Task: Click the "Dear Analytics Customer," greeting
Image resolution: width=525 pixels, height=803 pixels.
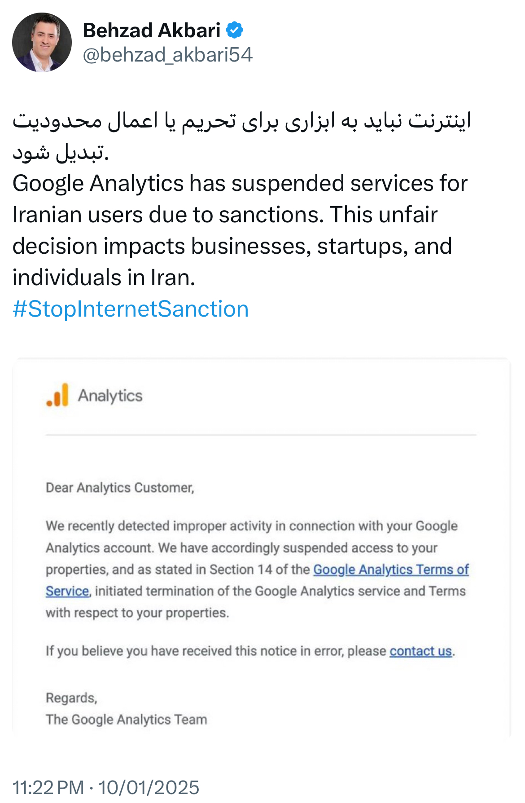Action: pyautogui.click(x=120, y=488)
